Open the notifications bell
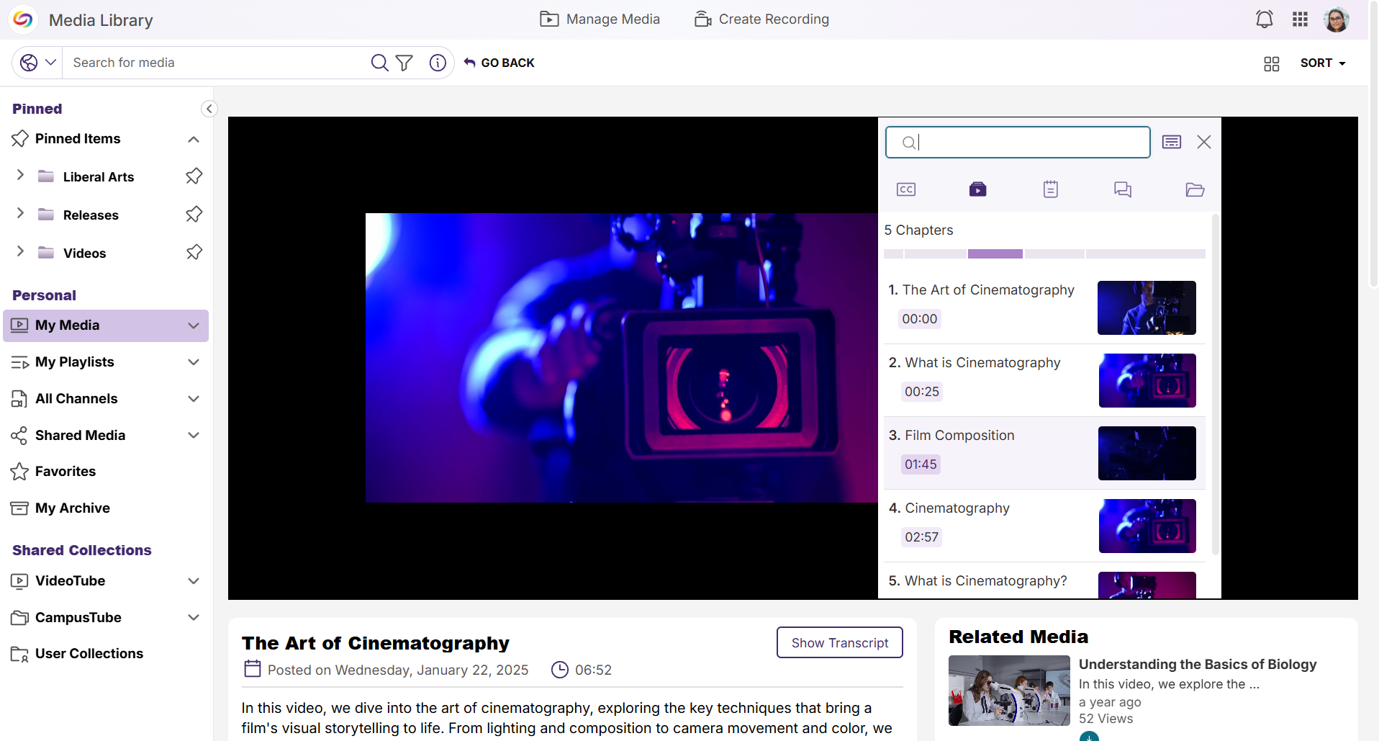The image size is (1379, 741). pyautogui.click(x=1265, y=19)
